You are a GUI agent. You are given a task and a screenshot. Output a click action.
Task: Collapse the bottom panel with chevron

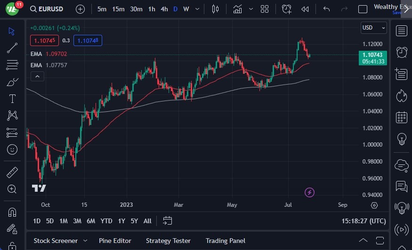tap(362, 241)
